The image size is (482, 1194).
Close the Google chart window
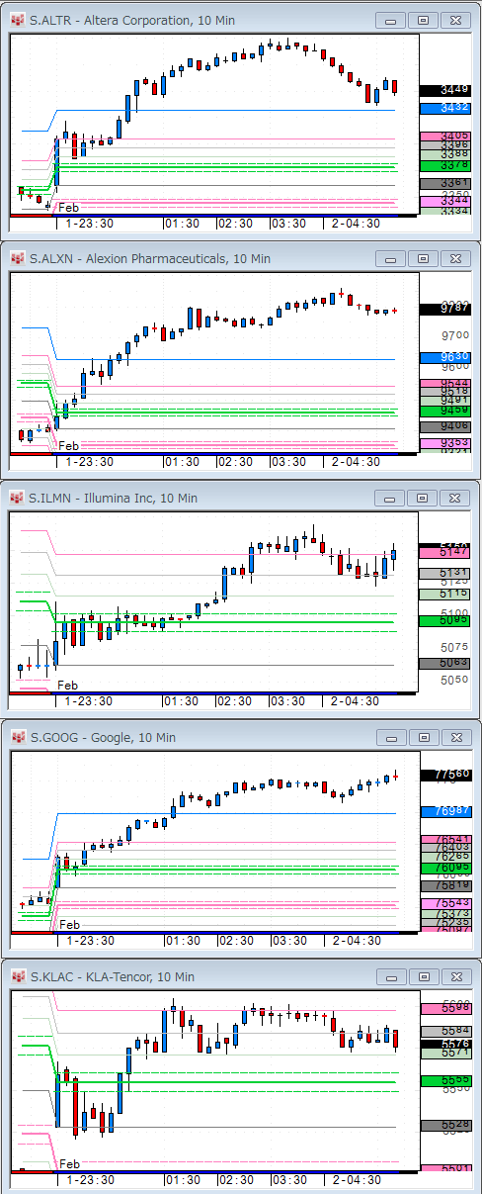point(454,738)
